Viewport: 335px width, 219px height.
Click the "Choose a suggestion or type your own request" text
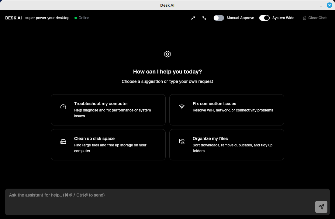click(167, 81)
